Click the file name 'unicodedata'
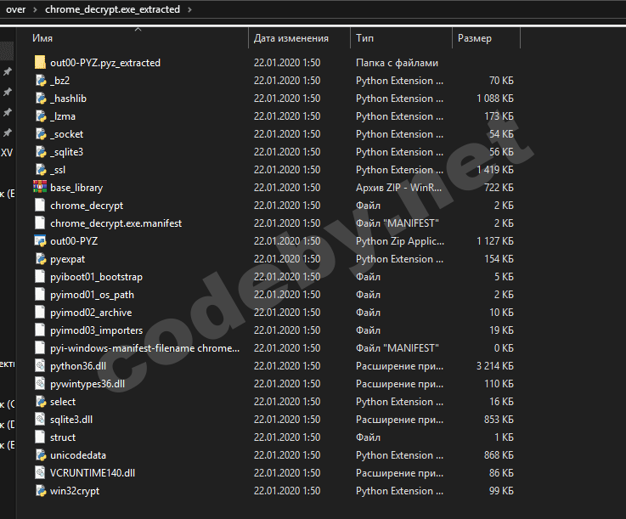 [78, 455]
